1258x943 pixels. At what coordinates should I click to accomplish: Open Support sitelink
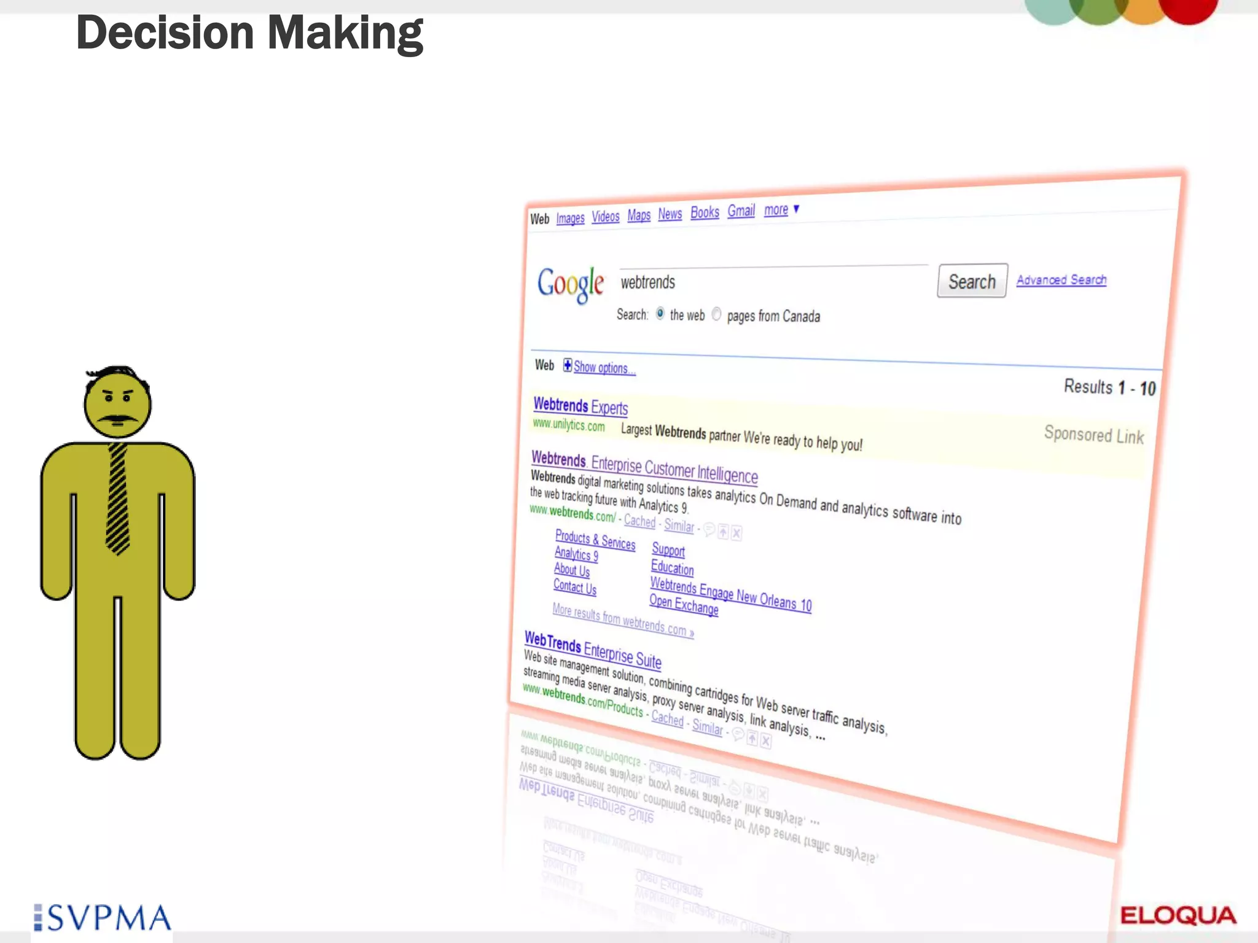(668, 550)
